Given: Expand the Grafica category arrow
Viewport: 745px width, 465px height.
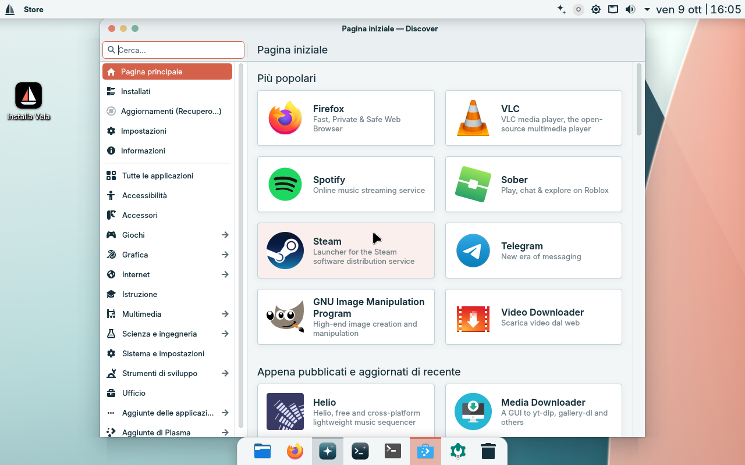Looking at the screenshot, I should 225,255.
